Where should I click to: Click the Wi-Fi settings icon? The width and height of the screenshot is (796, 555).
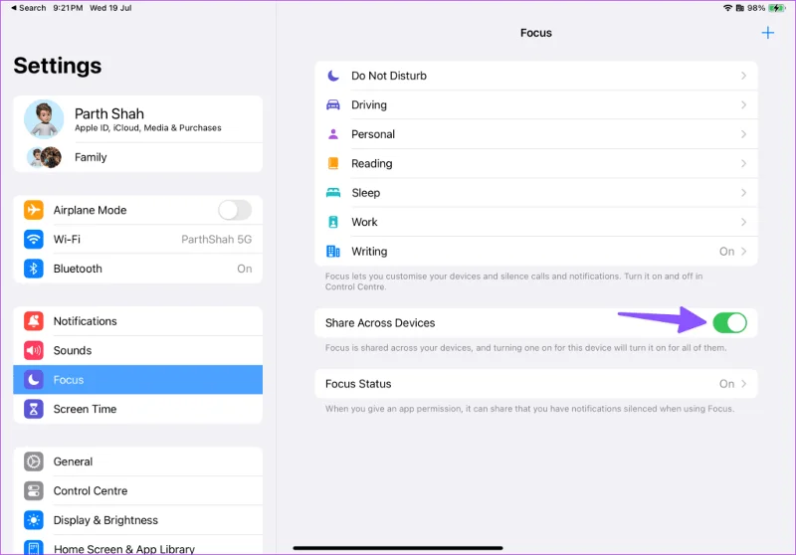(x=34, y=240)
